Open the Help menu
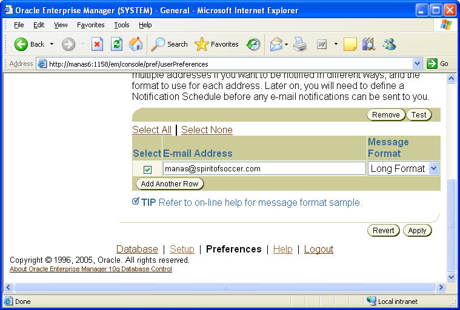 point(145,25)
